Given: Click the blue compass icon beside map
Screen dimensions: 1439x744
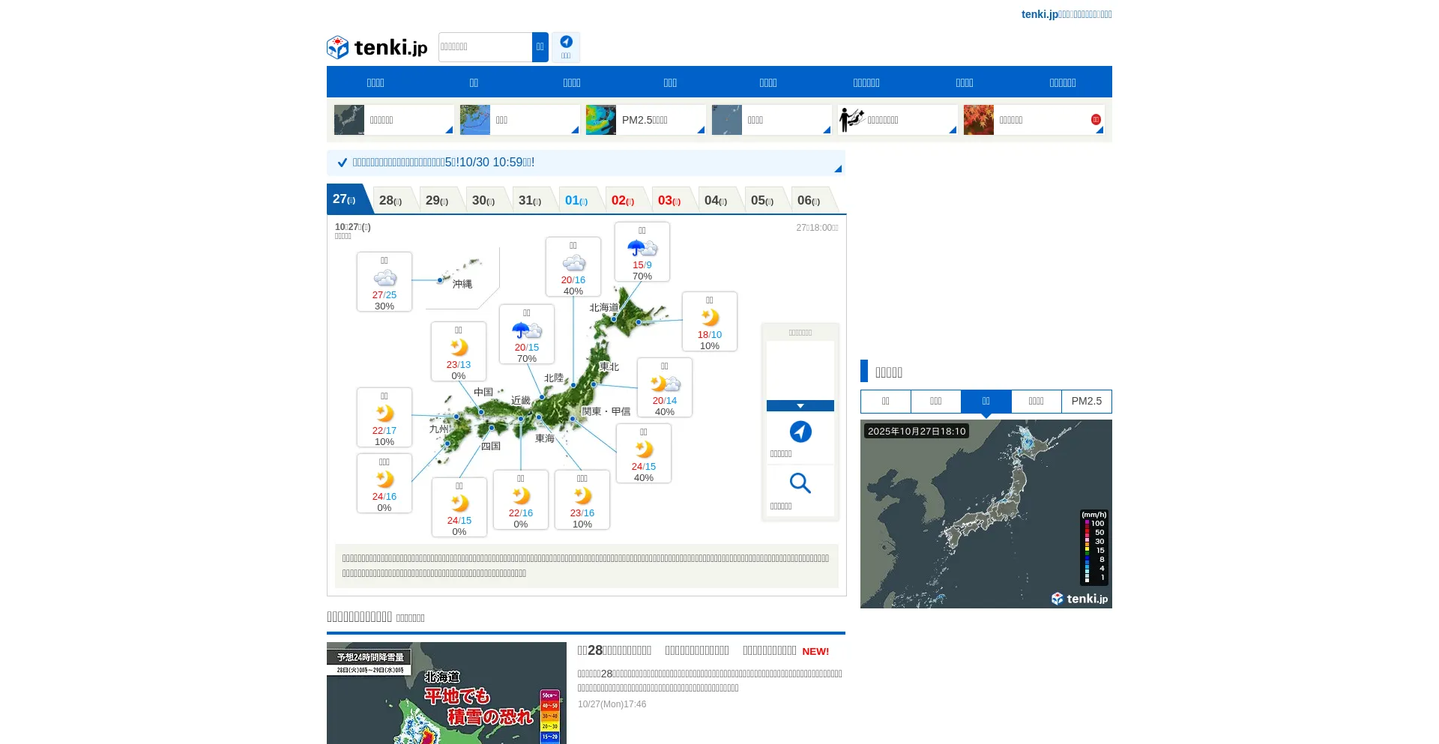Looking at the screenshot, I should pyautogui.click(x=800, y=432).
